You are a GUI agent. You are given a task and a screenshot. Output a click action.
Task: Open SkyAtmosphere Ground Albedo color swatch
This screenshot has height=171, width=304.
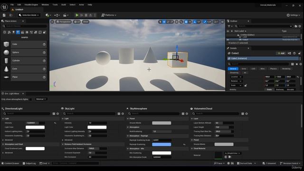[161, 123]
